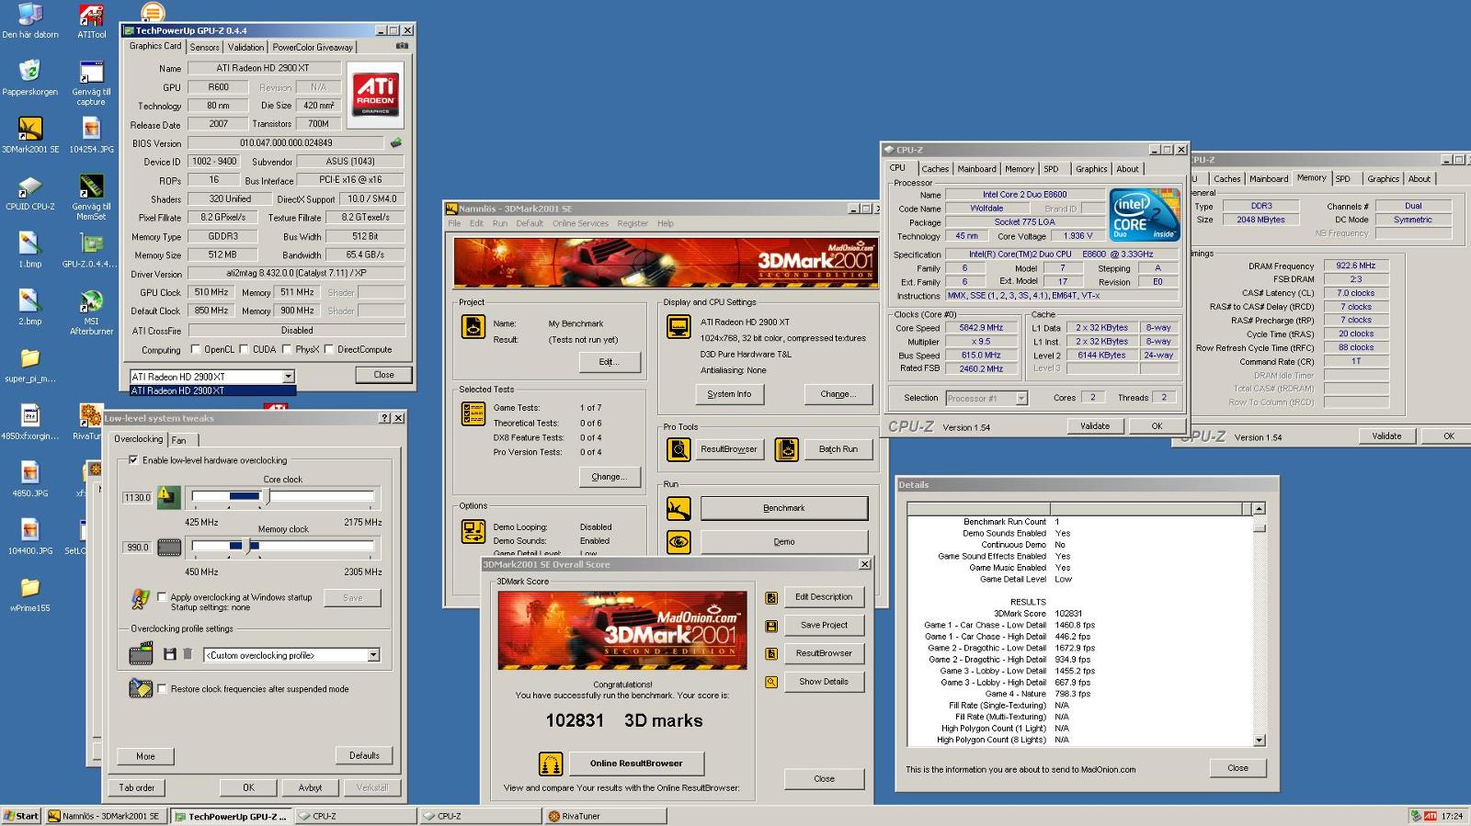Click the save profile floppy disk icon
This screenshot has width=1471, height=826.
[169, 654]
